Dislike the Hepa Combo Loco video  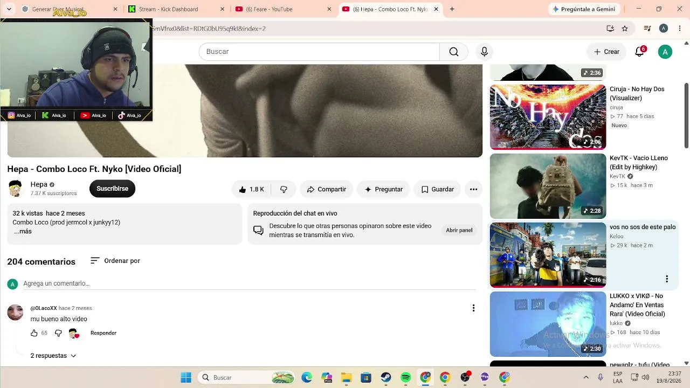(x=284, y=189)
